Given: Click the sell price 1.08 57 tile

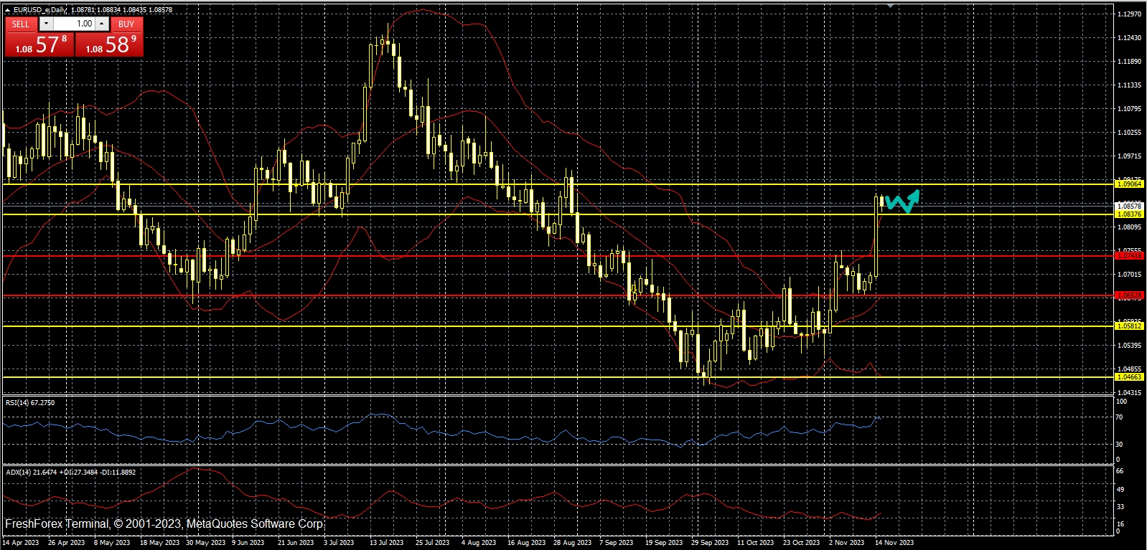Looking at the screenshot, I should point(39,44).
